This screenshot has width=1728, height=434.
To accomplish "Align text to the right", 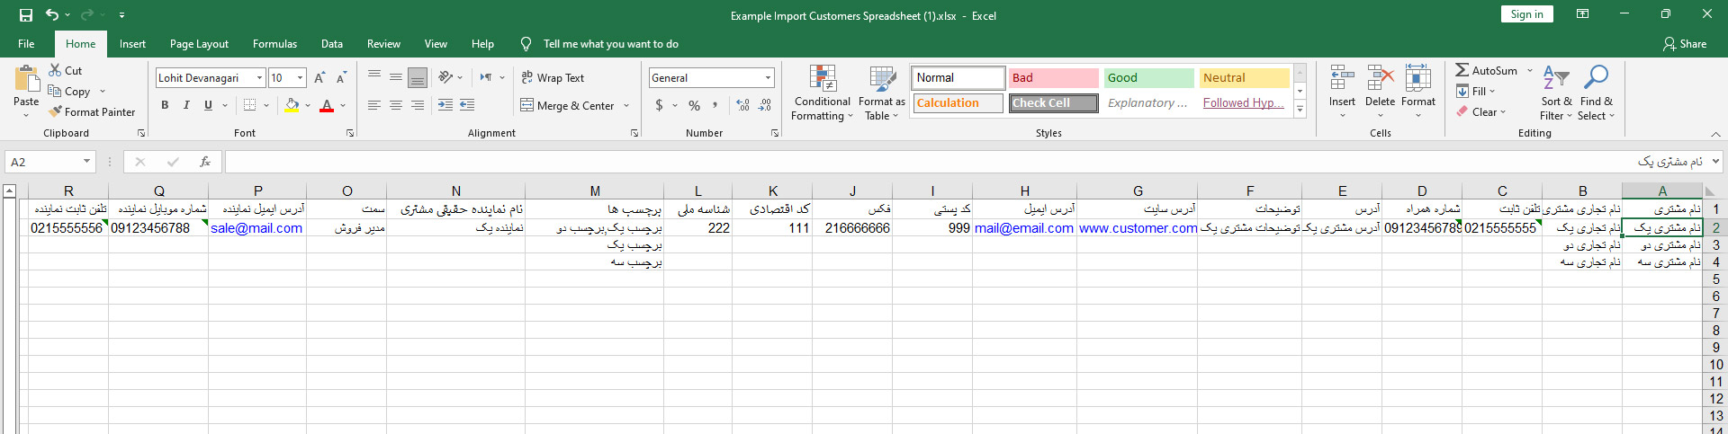I will (418, 105).
